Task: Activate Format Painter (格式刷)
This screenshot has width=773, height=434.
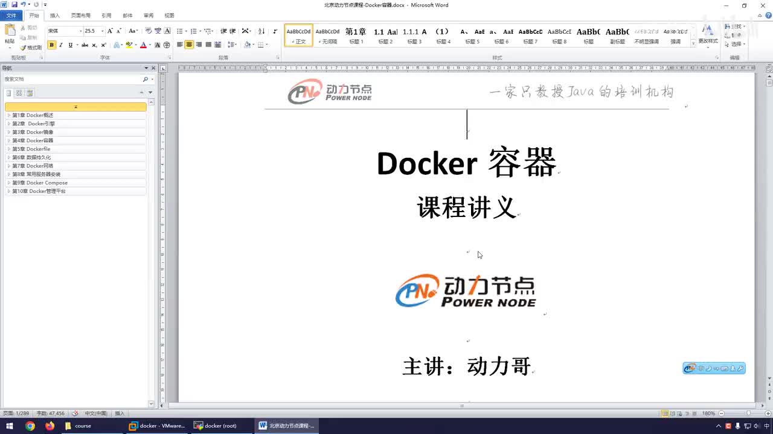Action: click(31, 47)
